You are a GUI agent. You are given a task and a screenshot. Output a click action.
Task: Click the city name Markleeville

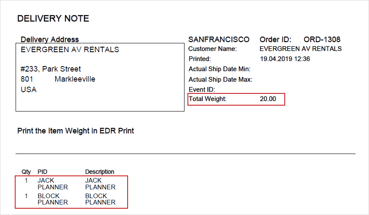(x=75, y=79)
